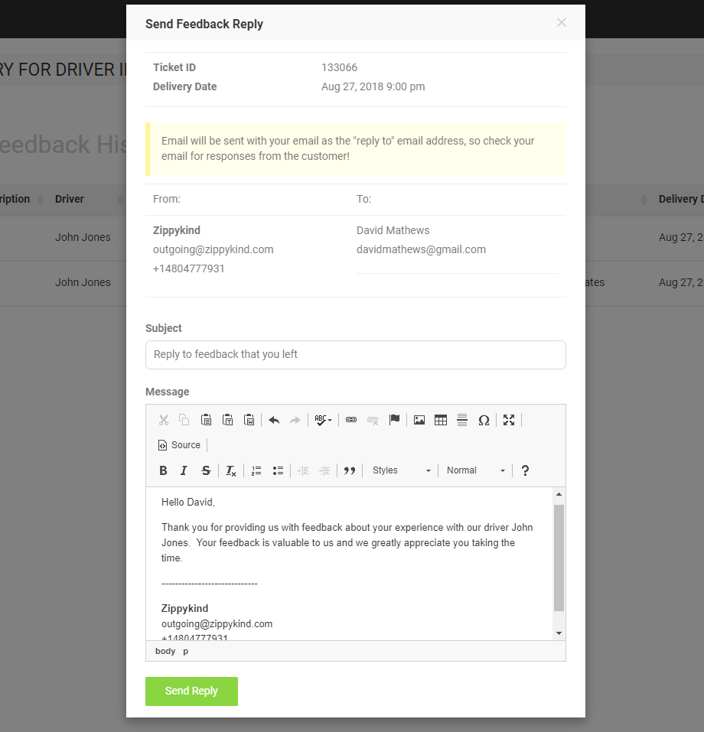Insert a horizontal line in message
Image resolution: width=704 pixels, height=732 pixels.
pos(462,420)
